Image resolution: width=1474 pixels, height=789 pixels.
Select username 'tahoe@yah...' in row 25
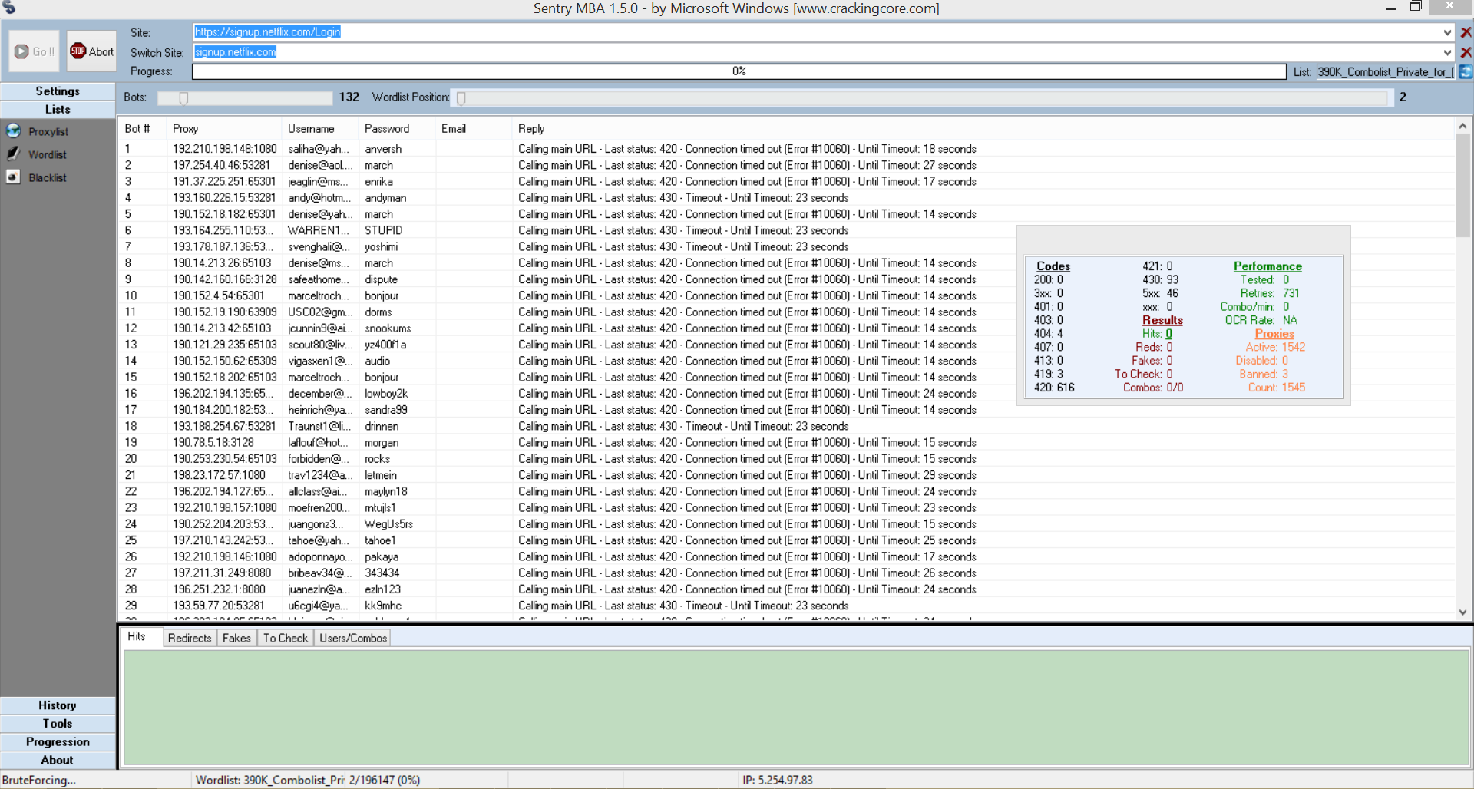pyautogui.click(x=319, y=540)
